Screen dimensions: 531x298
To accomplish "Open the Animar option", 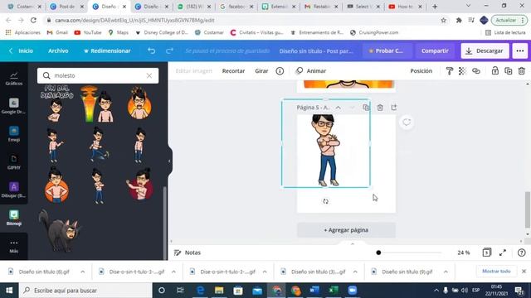I will (311, 71).
